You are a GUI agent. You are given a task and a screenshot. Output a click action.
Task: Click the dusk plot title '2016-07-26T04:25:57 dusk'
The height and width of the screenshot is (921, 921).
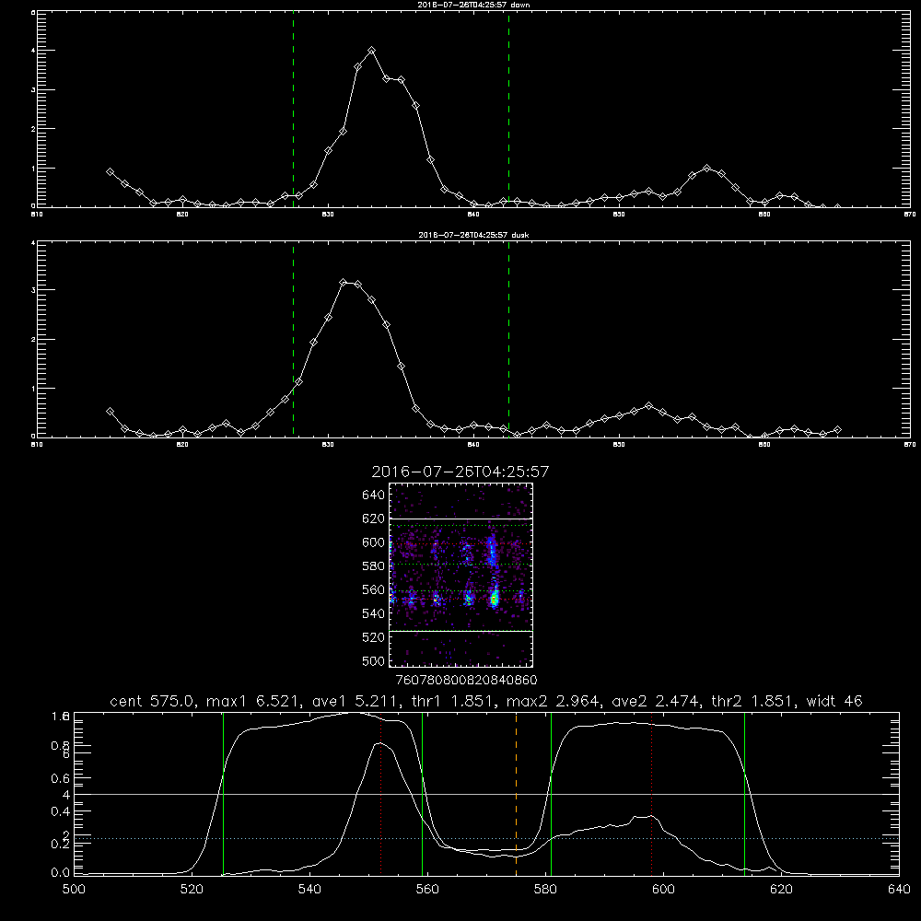coord(473,235)
